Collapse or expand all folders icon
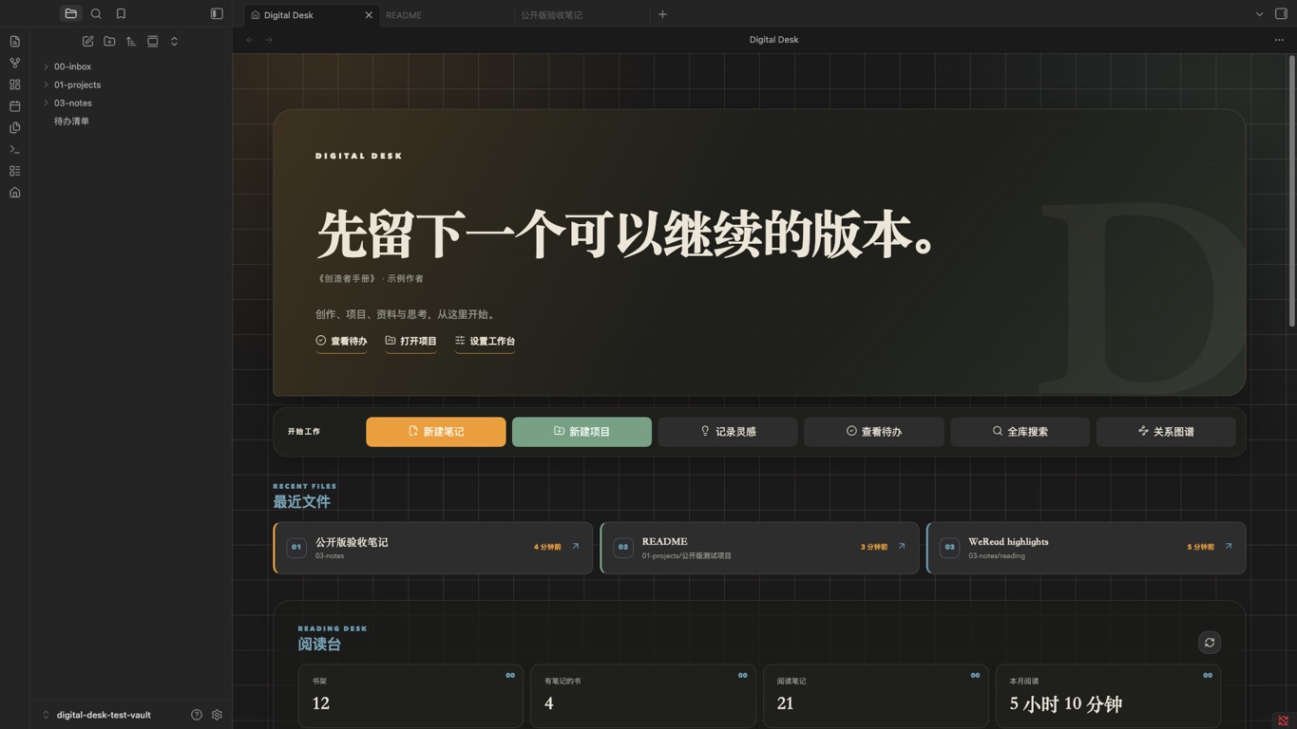The image size is (1297, 729). click(174, 42)
